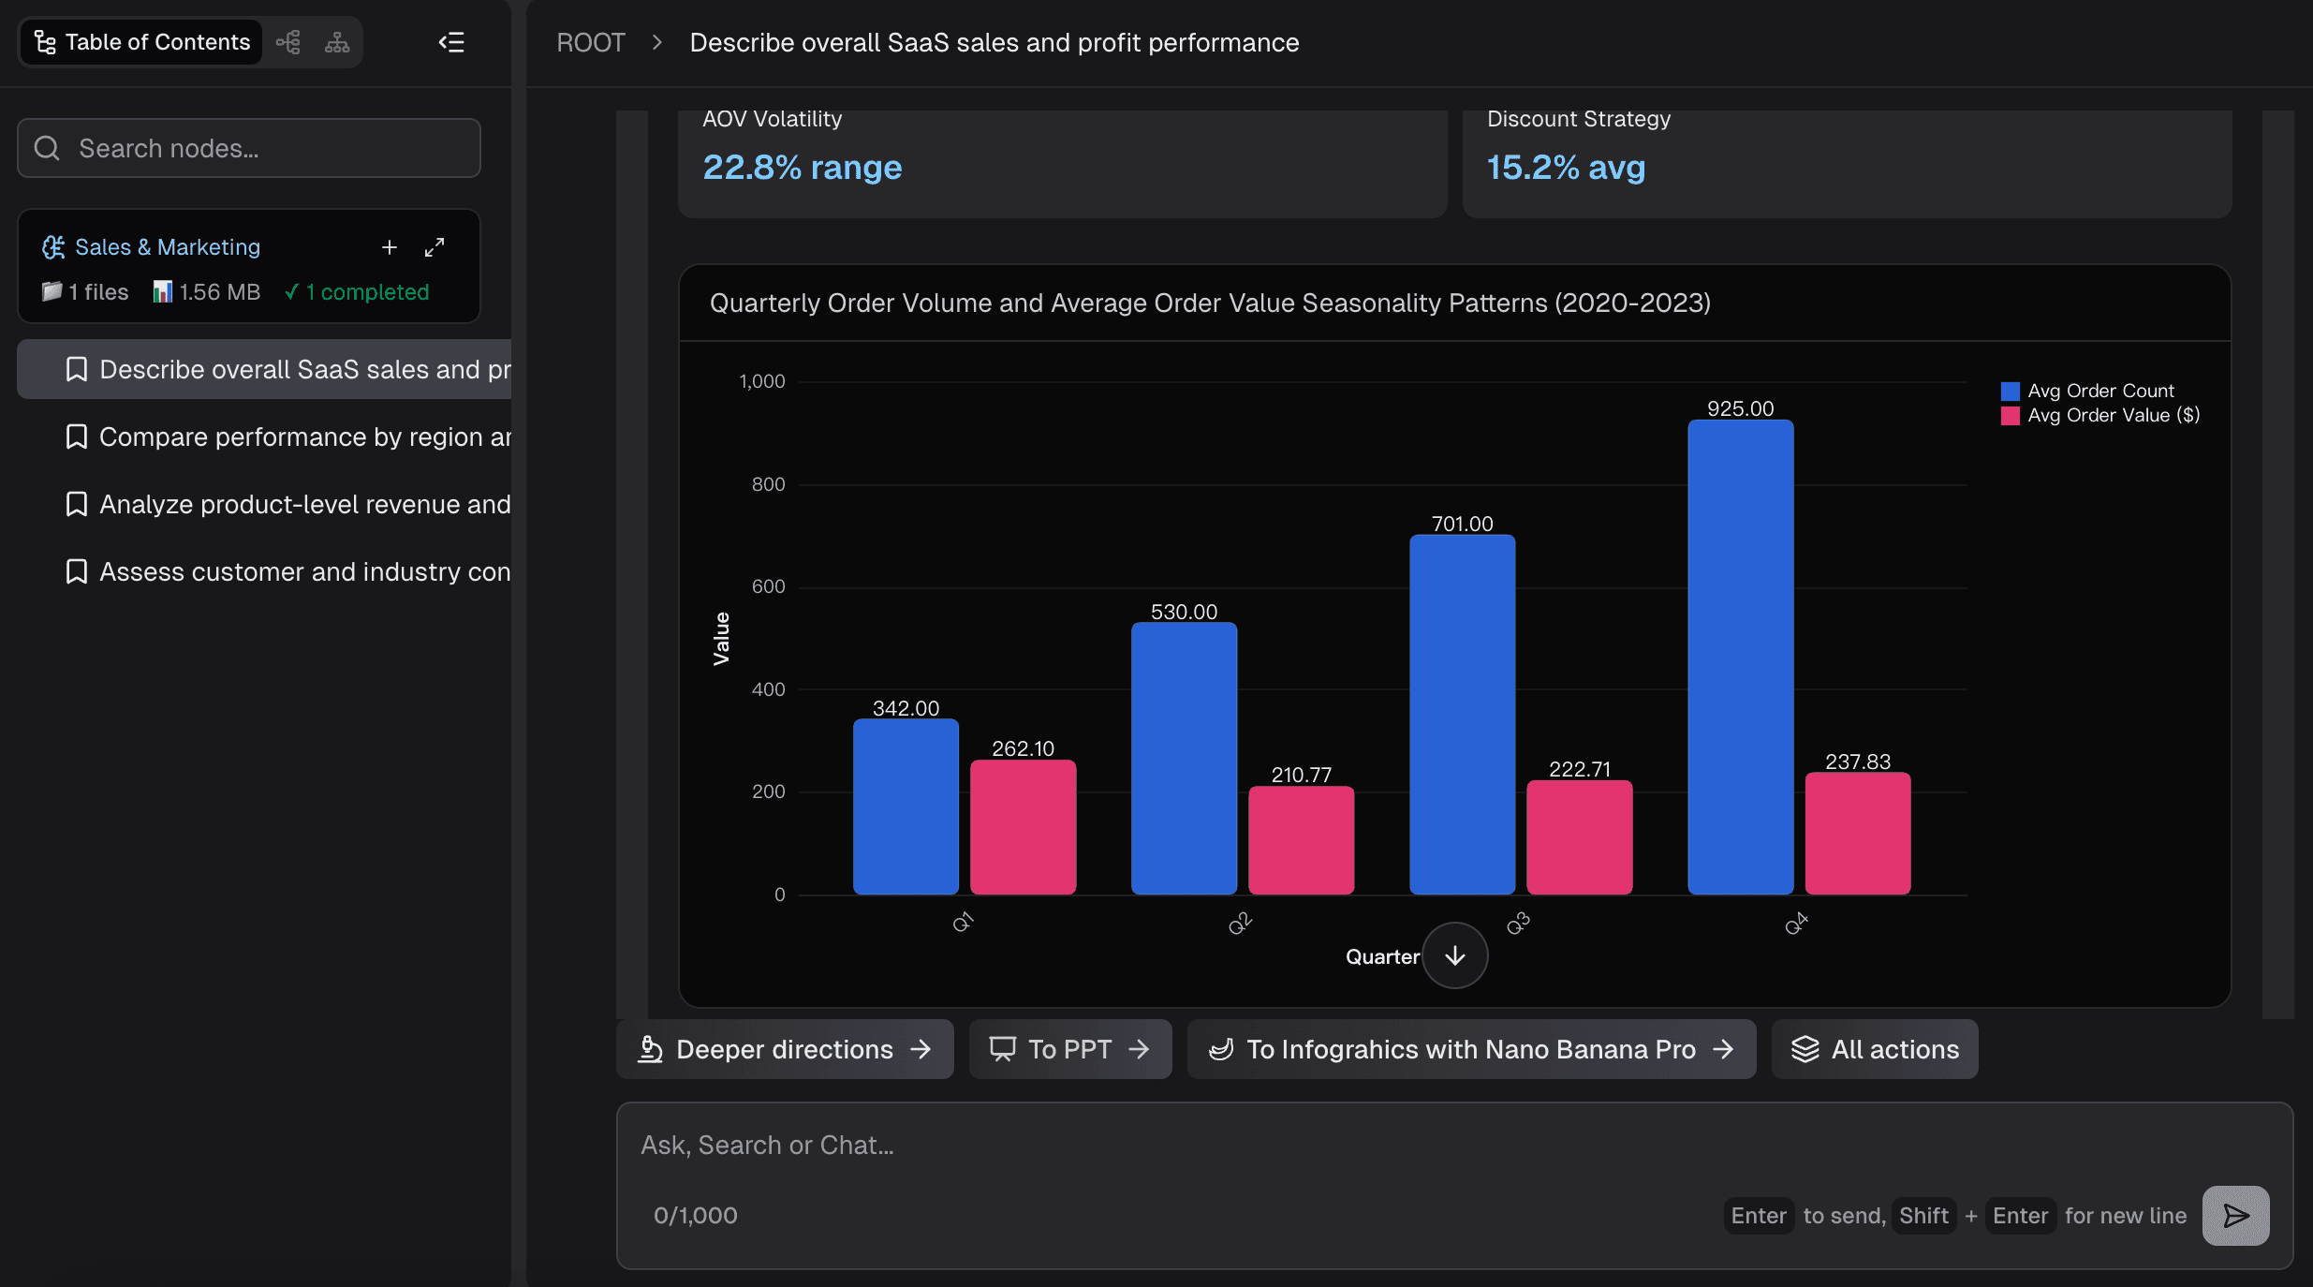Select the Table of Contents view tab
This screenshot has height=1287, width=2313.
point(141,42)
